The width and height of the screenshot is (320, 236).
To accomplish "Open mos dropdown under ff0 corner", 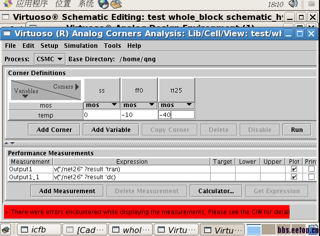I will [139, 105].
